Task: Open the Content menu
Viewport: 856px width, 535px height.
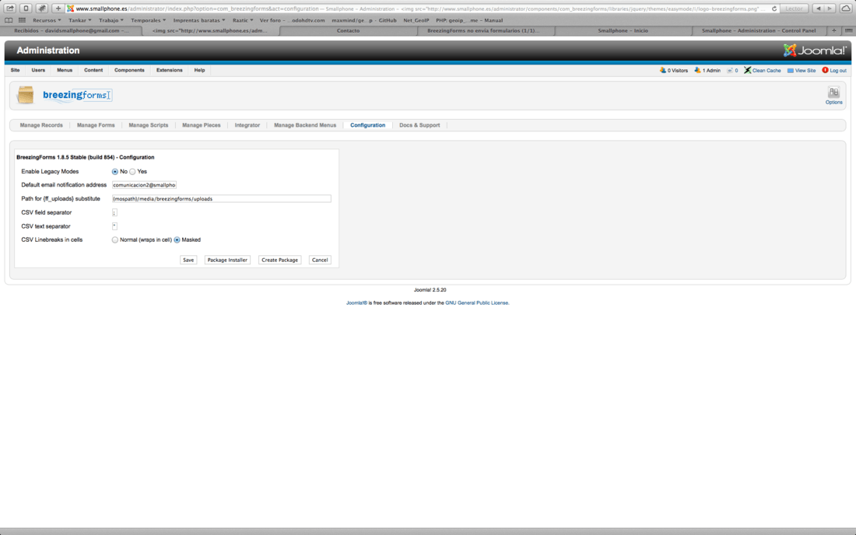Action: point(93,70)
